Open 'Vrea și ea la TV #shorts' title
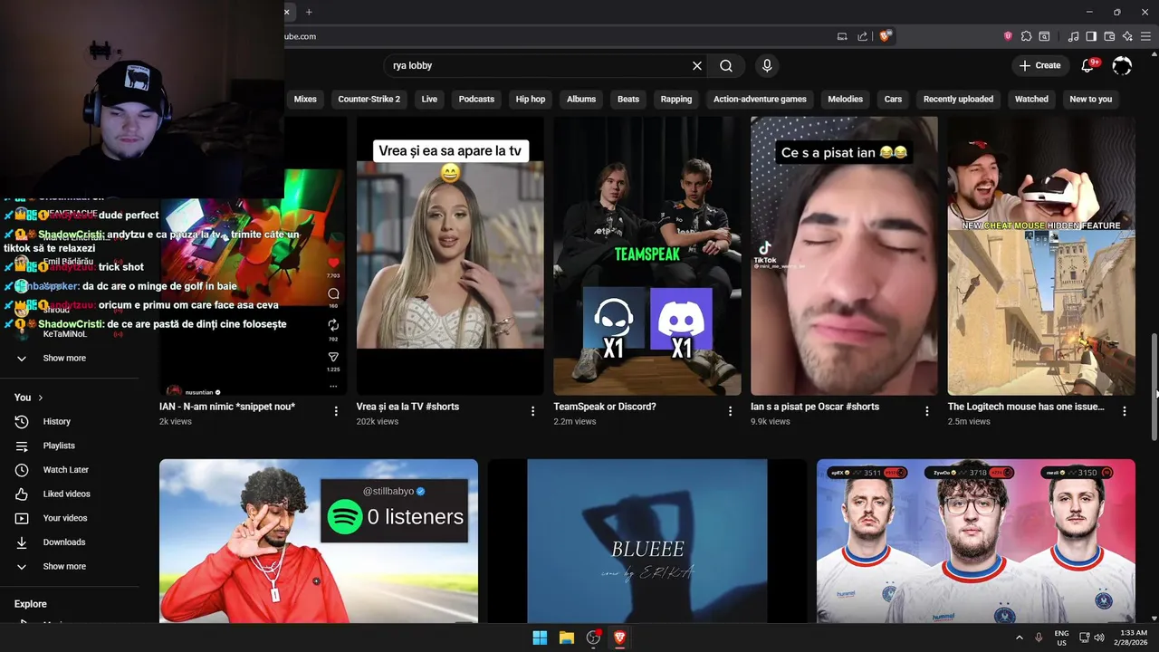The image size is (1159, 652). pos(407,407)
